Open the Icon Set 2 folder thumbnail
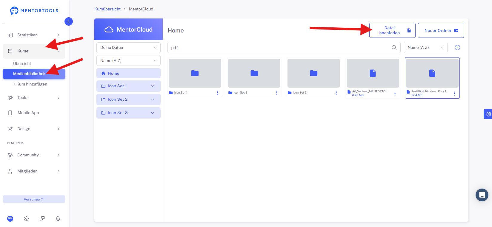 tap(254, 73)
